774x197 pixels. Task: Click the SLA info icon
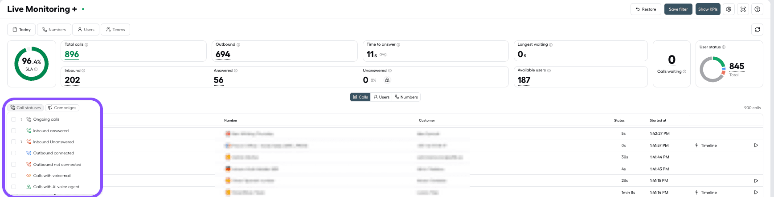[x=36, y=69]
